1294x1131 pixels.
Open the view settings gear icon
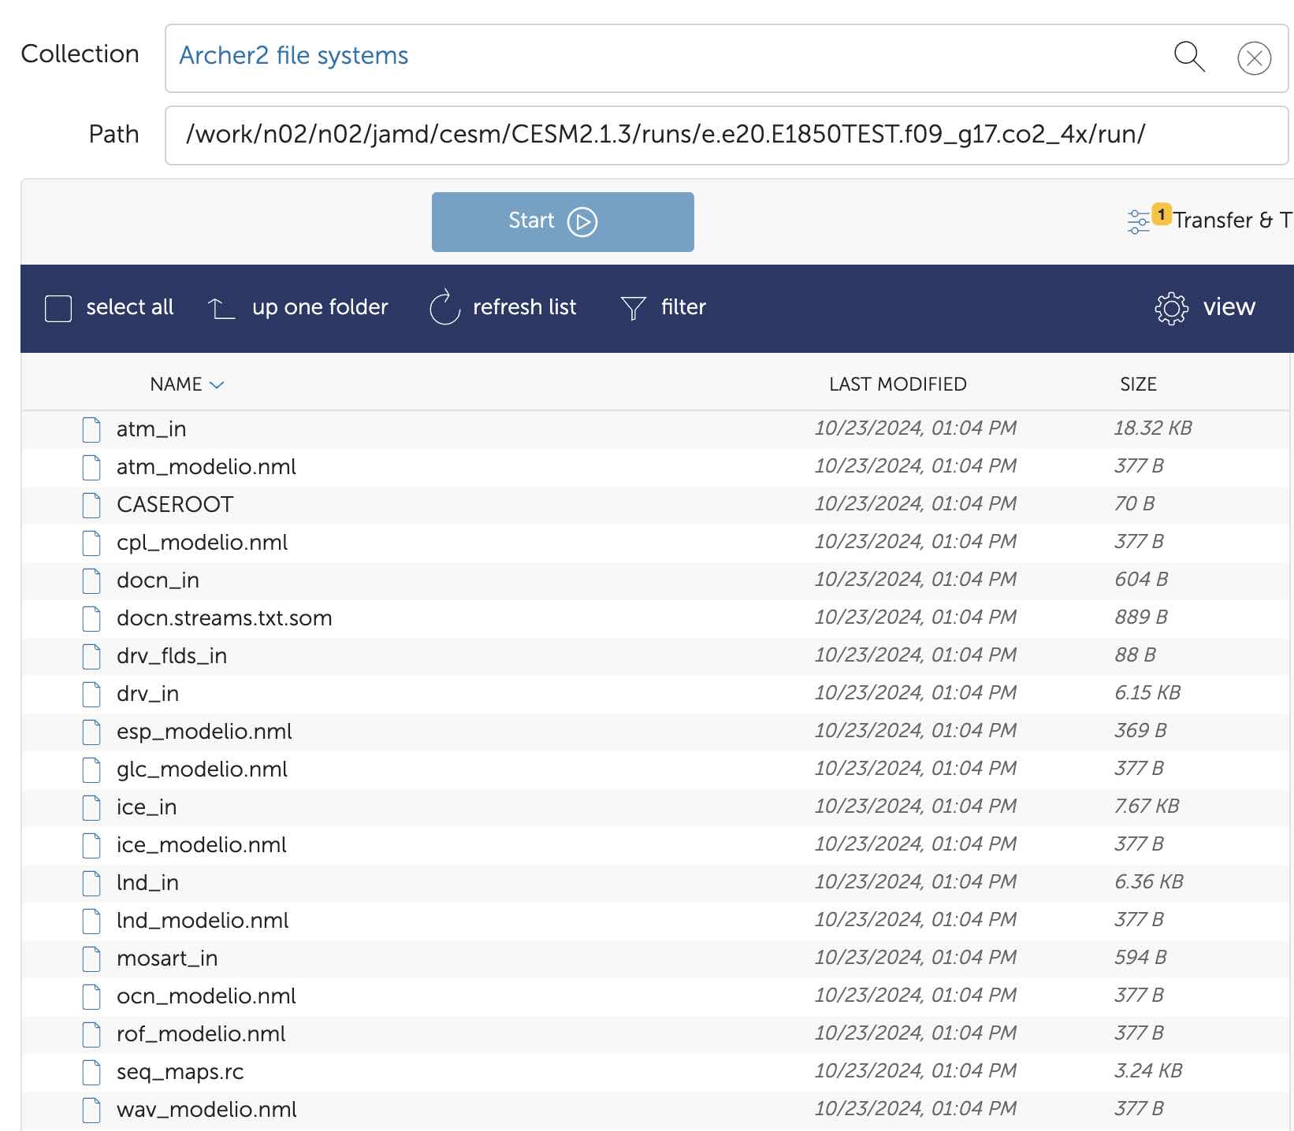point(1171,308)
